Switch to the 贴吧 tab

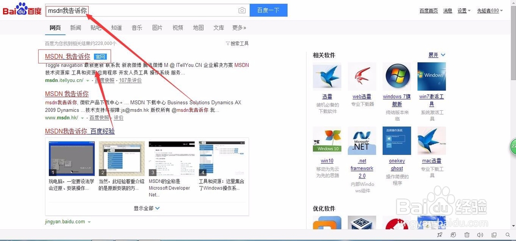[x=96, y=28]
